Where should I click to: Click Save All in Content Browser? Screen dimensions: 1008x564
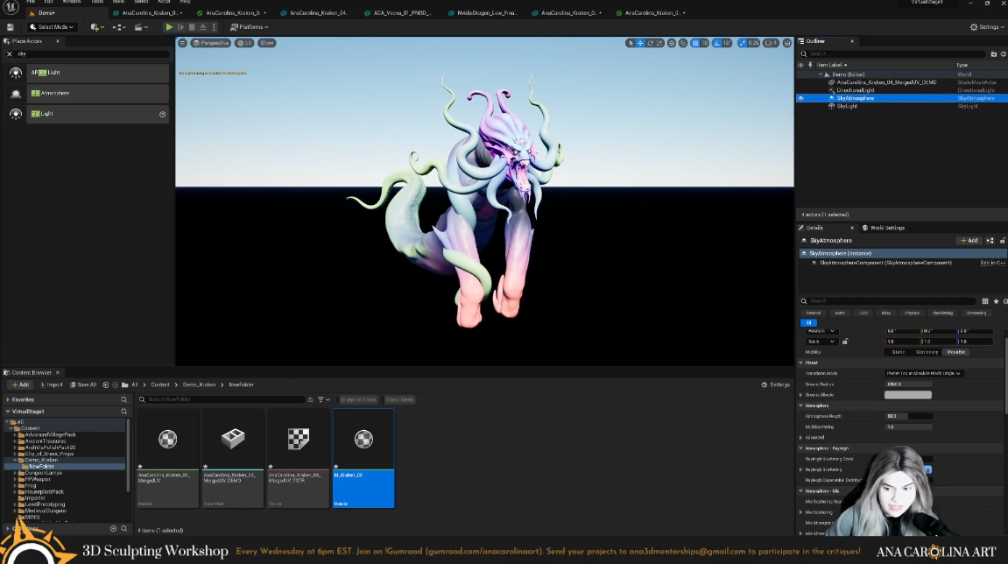point(83,385)
